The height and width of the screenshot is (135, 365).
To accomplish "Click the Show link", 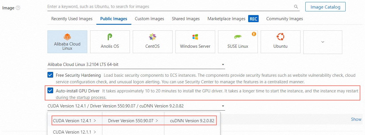I will [356, 119].
